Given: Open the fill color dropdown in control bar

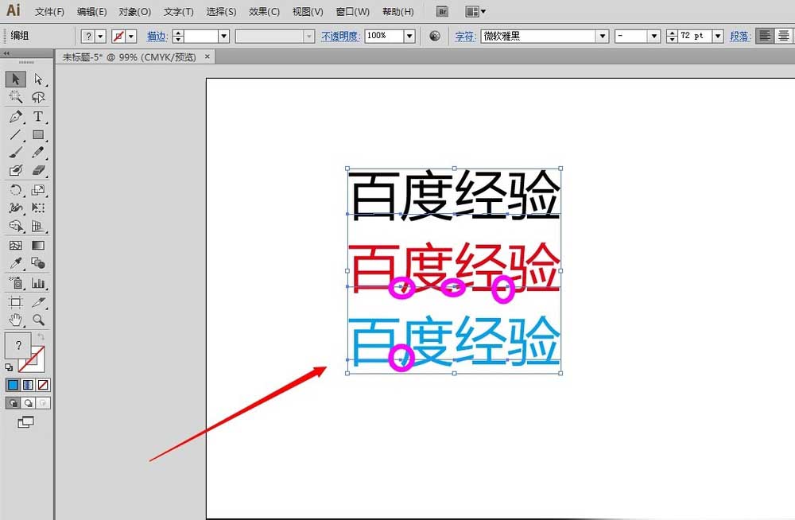Looking at the screenshot, I should pos(100,37).
